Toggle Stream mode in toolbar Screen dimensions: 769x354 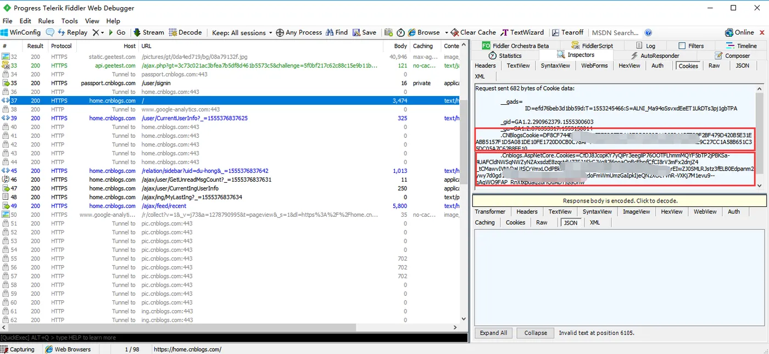point(148,32)
